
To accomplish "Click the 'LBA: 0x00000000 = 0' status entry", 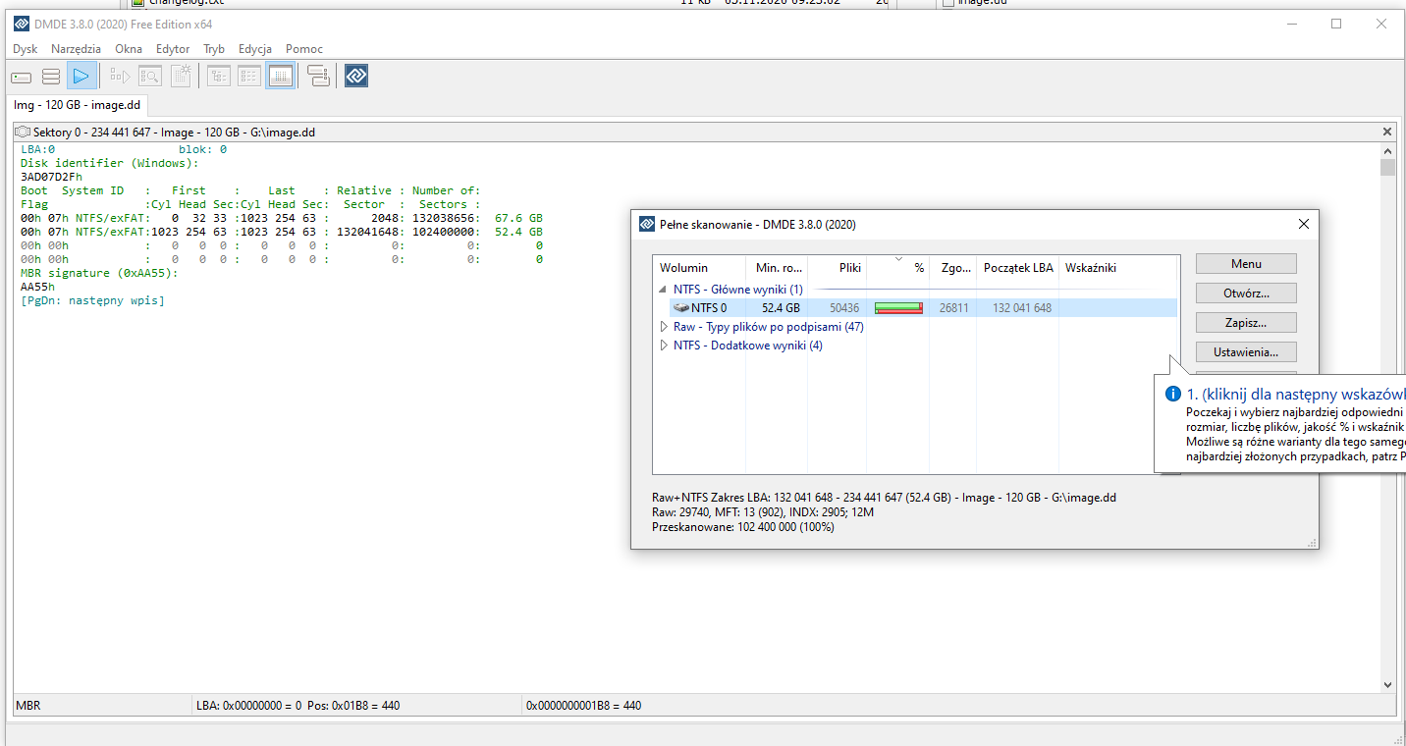I will (248, 705).
